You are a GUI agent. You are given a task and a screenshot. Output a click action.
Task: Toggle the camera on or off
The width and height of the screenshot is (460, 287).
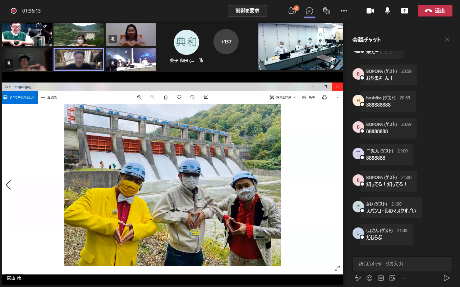(370, 11)
